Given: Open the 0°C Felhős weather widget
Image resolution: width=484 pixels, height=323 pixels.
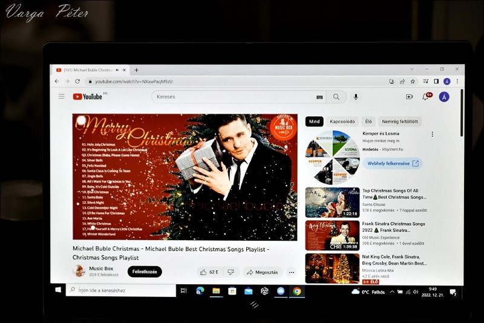Looking at the screenshot, I should pos(368,292).
